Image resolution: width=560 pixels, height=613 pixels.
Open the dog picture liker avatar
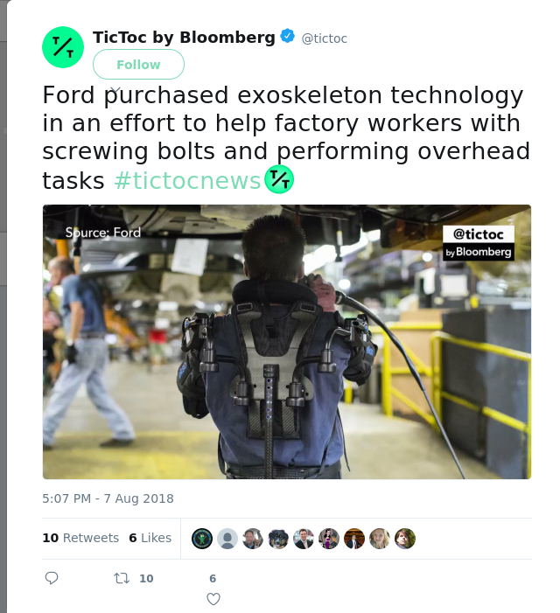[278, 539]
